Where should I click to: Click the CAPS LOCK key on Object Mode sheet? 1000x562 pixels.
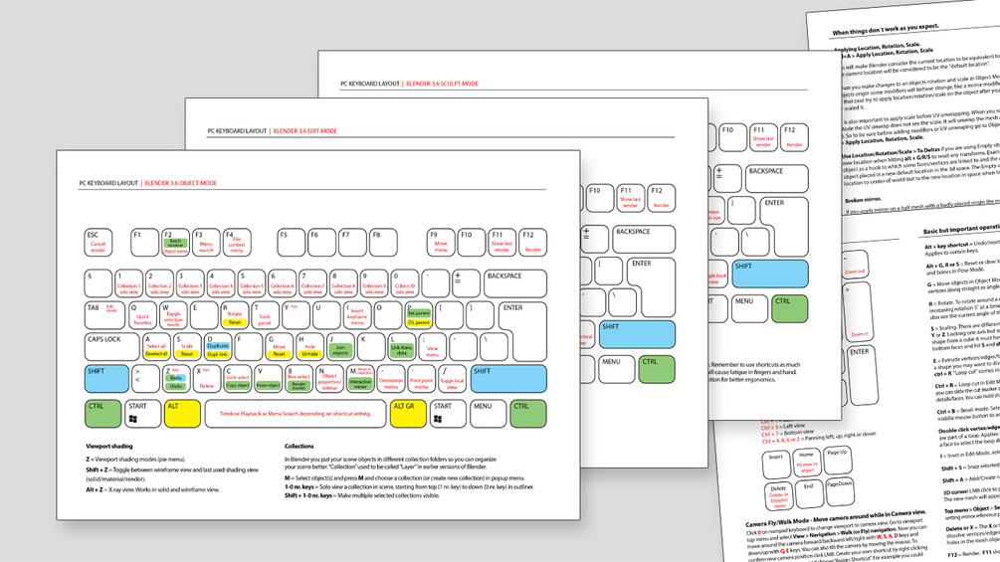pos(111,346)
